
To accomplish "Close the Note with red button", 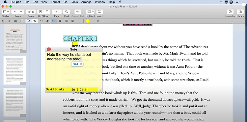I will point(49,49).
